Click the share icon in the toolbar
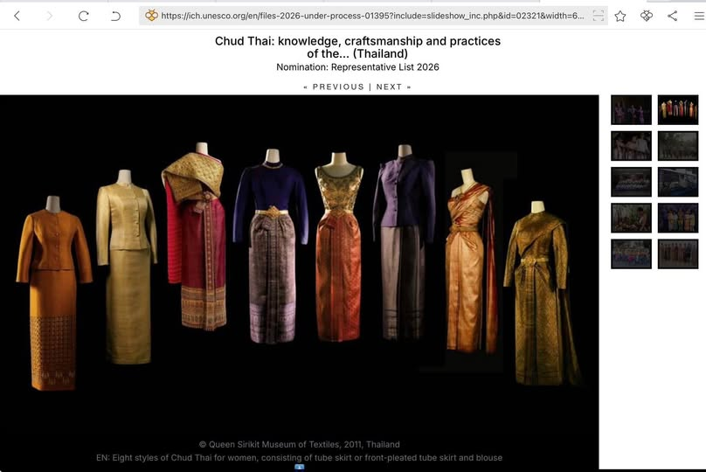This screenshot has width=706, height=472. [x=673, y=17]
